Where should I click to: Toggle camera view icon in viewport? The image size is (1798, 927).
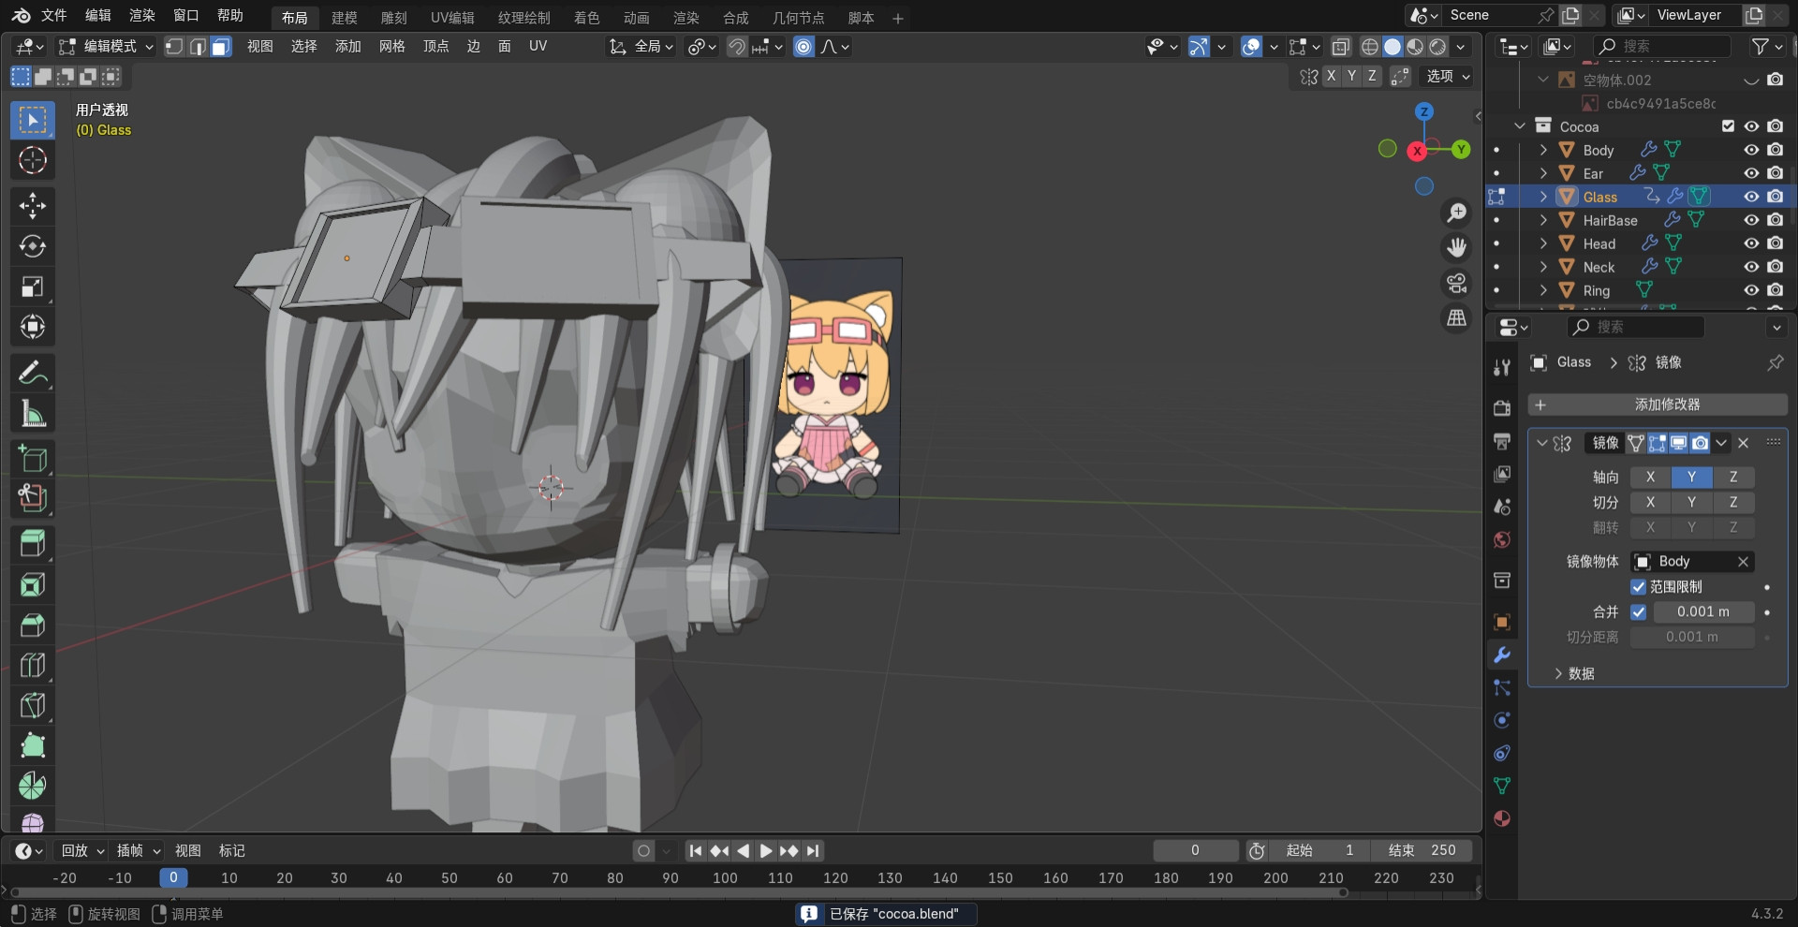click(1456, 283)
